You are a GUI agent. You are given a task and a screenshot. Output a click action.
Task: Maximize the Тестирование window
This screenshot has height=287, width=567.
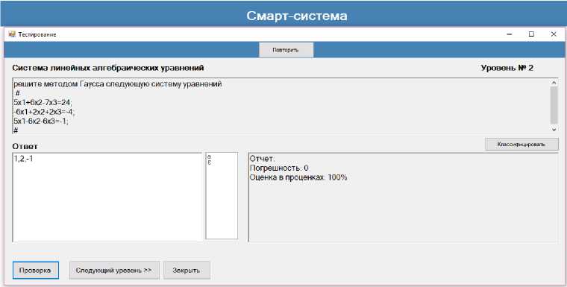[x=531, y=34]
